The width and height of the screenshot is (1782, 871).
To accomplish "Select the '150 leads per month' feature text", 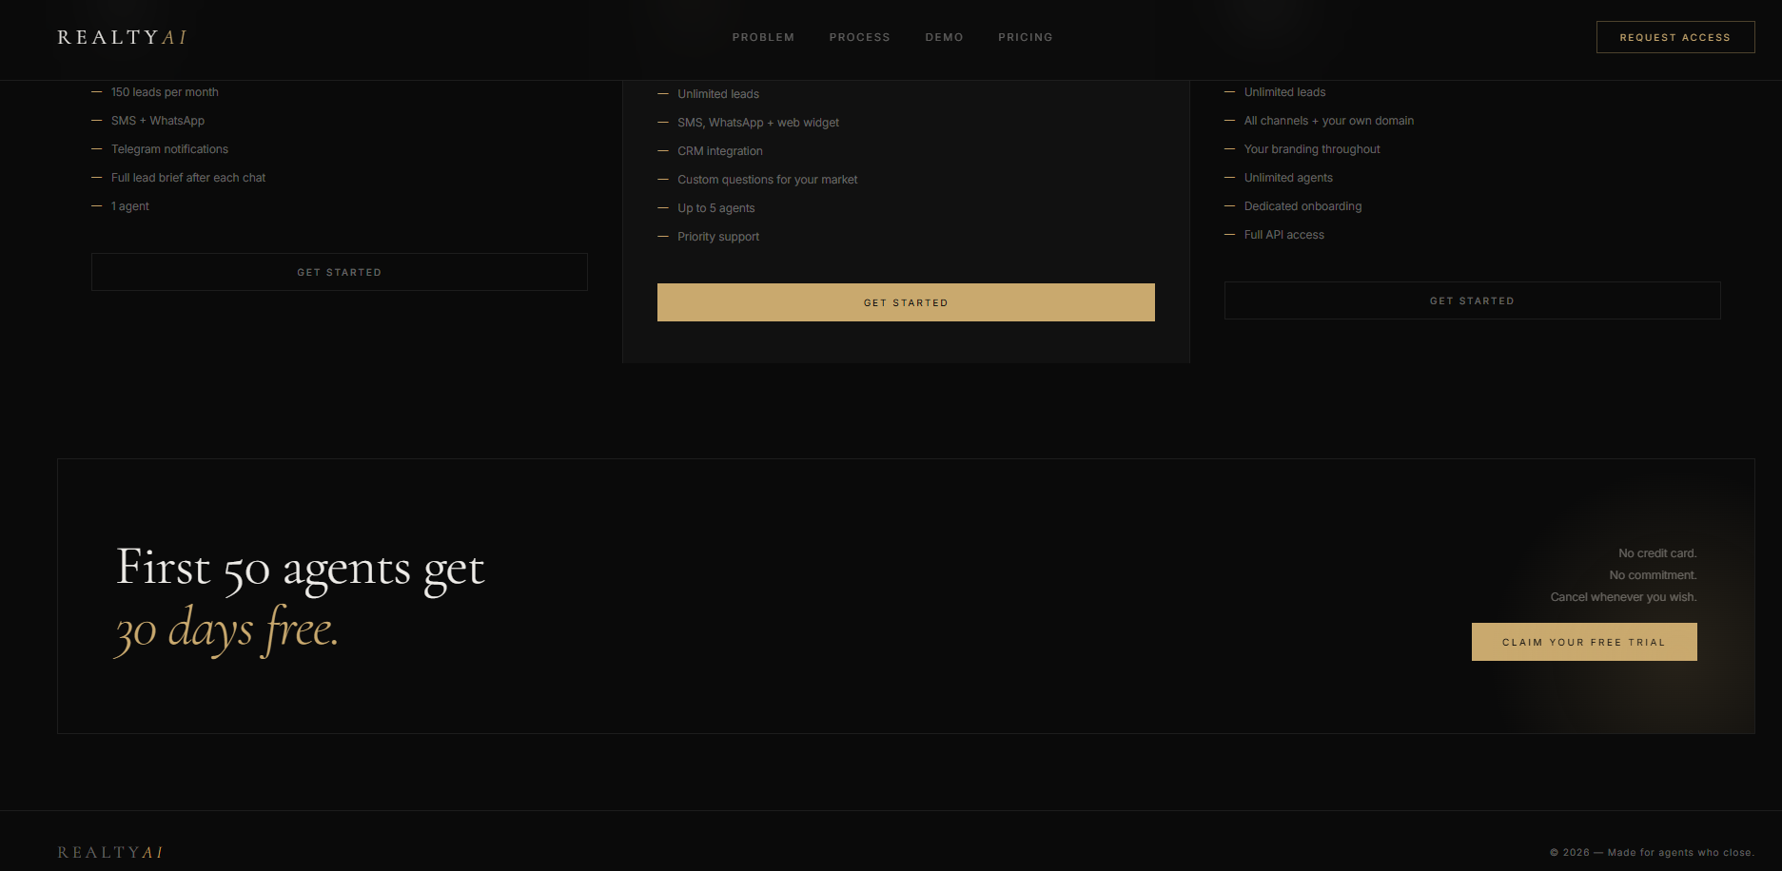I will (165, 92).
